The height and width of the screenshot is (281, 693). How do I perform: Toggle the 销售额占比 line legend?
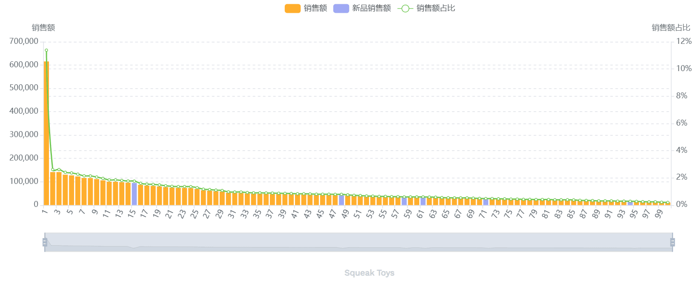[435, 8]
